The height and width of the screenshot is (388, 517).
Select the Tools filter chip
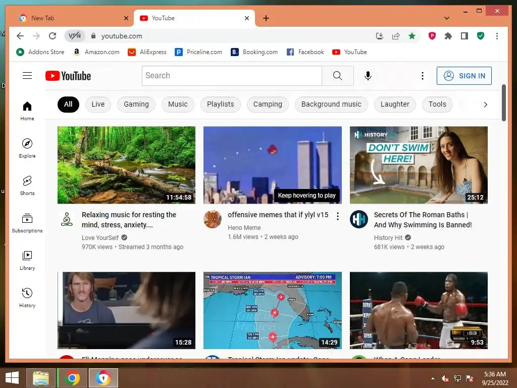point(437,104)
